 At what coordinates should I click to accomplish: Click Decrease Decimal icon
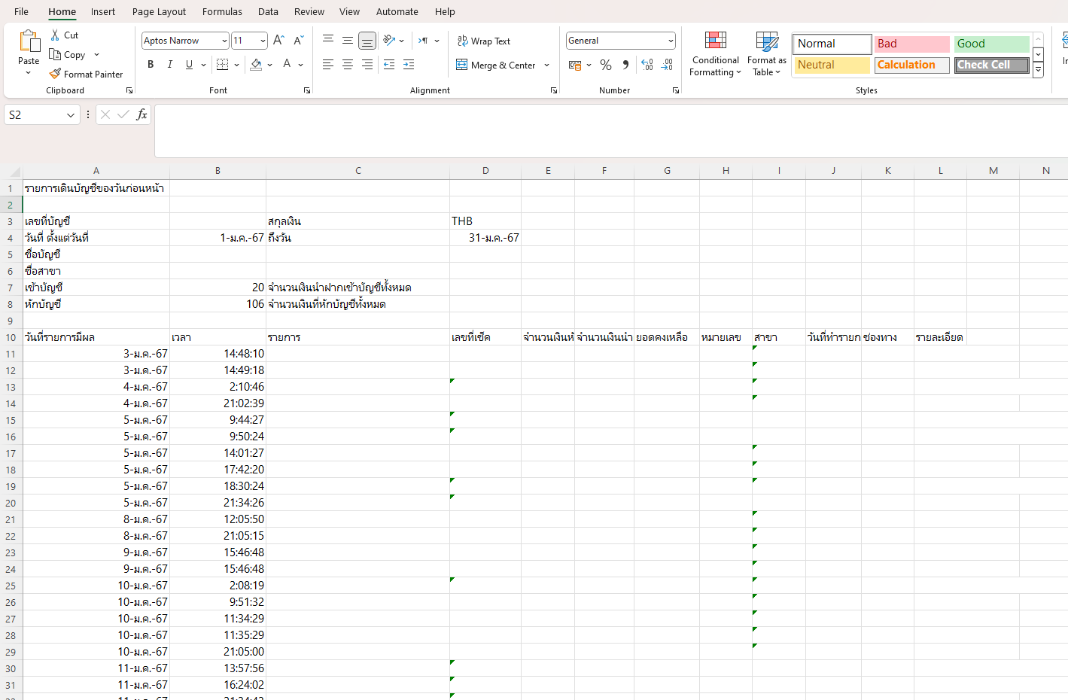667,65
